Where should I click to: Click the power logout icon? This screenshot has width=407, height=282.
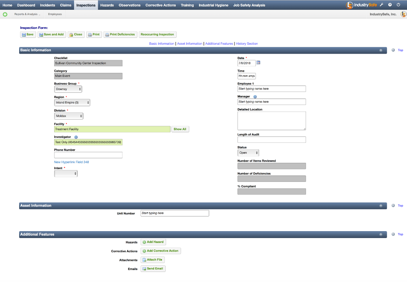coord(398,5)
